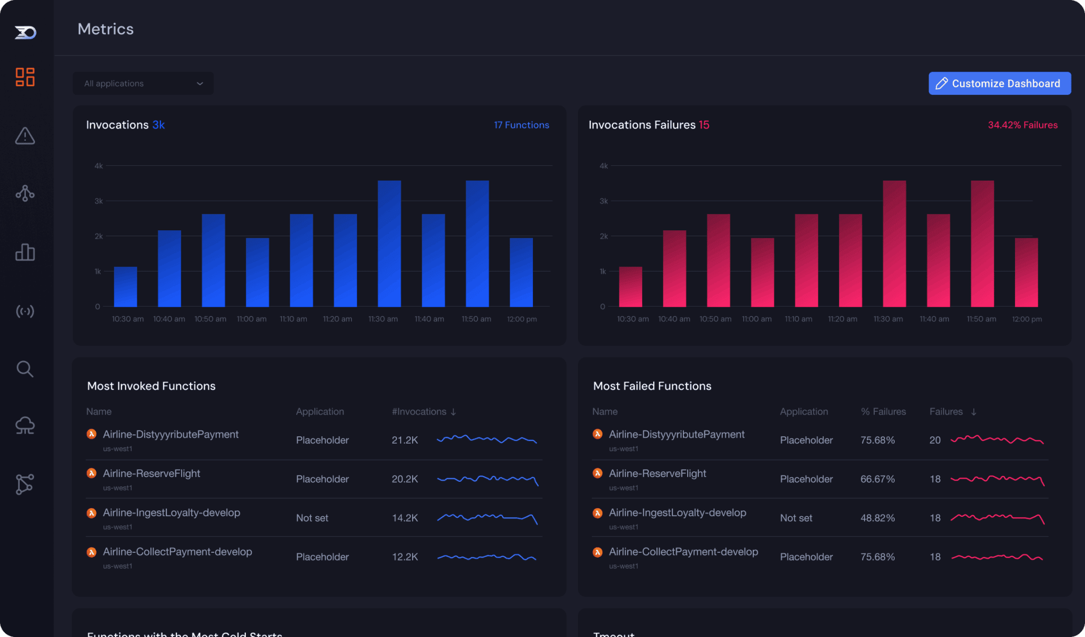This screenshot has width=1085, height=637.
Task: Click the 10:30 am bar in the Invocations chart
Action: (126, 286)
